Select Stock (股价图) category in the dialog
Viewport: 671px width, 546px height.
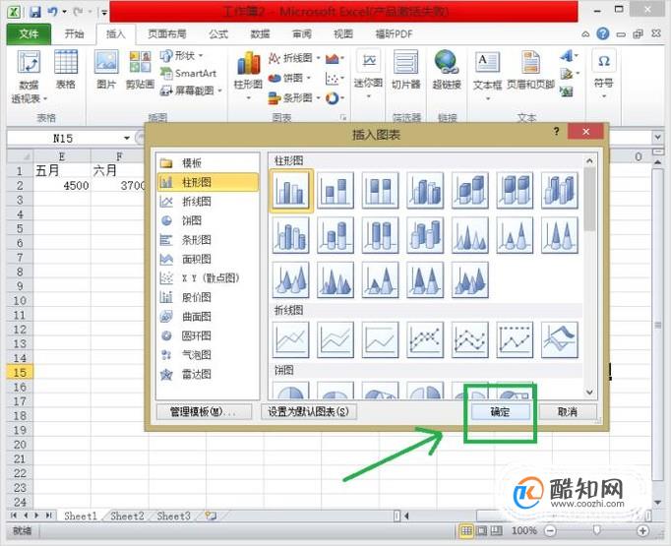(208, 297)
